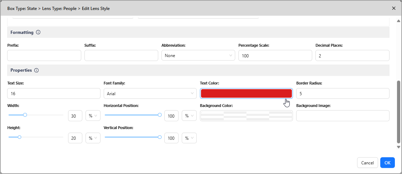This screenshot has width=402, height=174.
Task: Click the Height slider handle
Action: [20, 137]
